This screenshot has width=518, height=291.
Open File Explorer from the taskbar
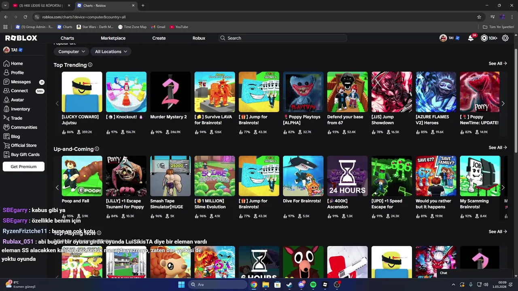pyautogui.click(x=265, y=285)
